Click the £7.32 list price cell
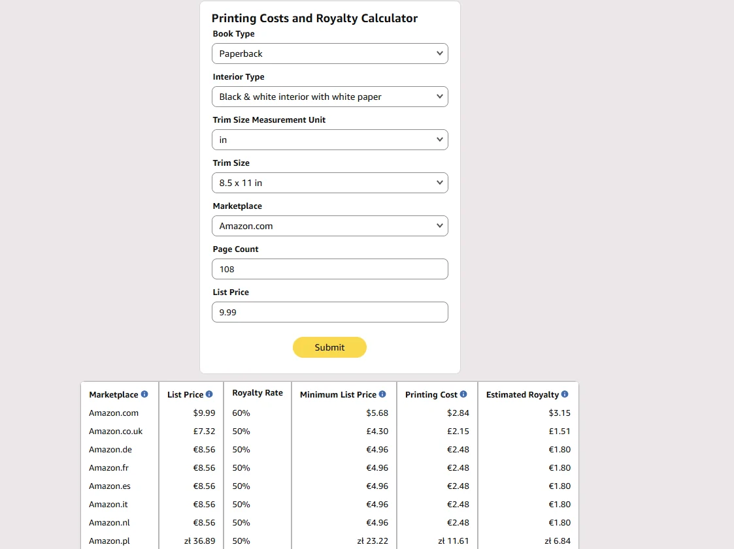This screenshot has width=734, height=549. tap(204, 431)
